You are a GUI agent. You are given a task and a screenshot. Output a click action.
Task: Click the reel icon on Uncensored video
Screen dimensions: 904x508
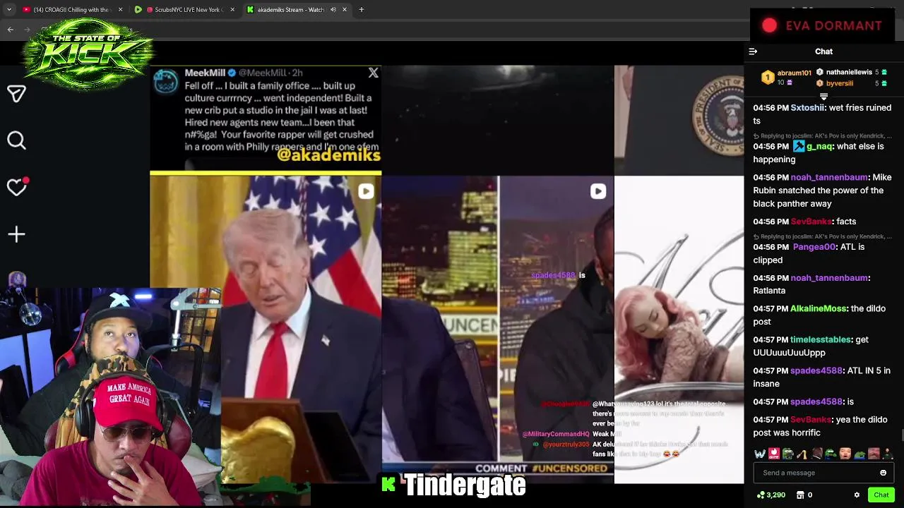(597, 191)
